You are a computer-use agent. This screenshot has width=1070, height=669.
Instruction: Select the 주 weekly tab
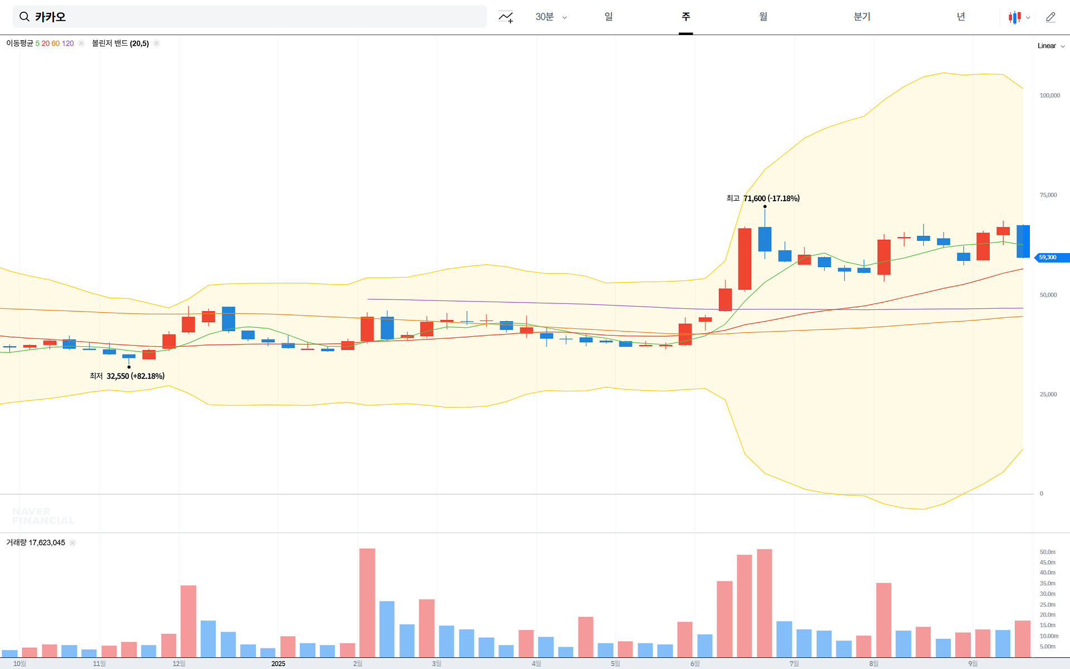click(x=685, y=17)
